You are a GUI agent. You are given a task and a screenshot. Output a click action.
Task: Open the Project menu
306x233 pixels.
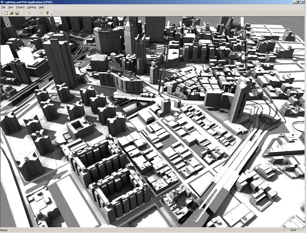point(20,7)
